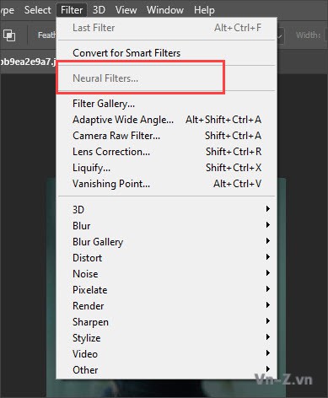
Task: Open the Select menu in menu bar
Action: (38, 10)
